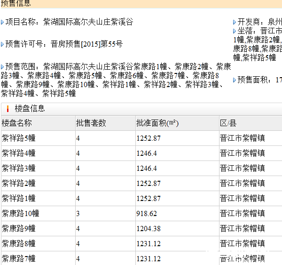Click the orange marker beside 楼盘信息
282x265 pixels.
[8, 109]
